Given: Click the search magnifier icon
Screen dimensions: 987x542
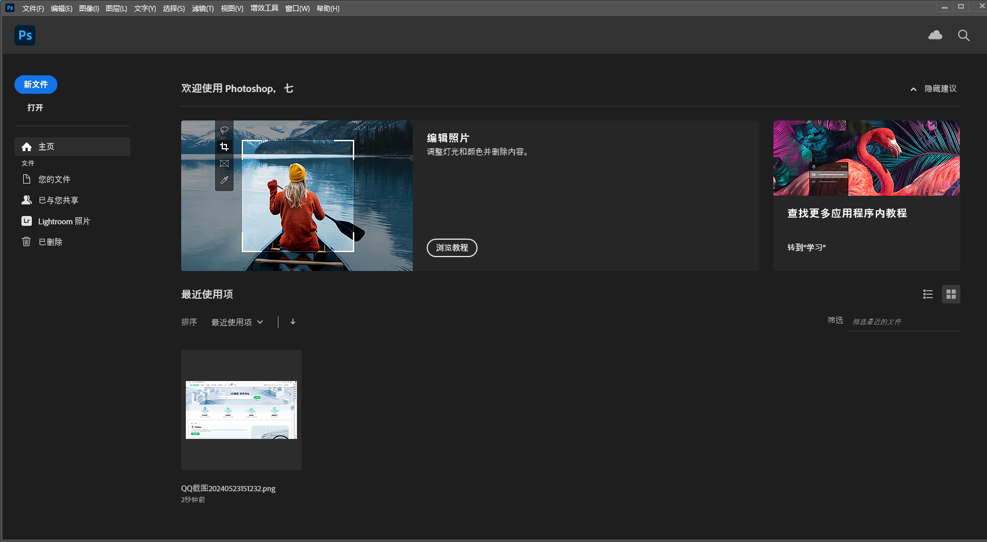Looking at the screenshot, I should (963, 35).
